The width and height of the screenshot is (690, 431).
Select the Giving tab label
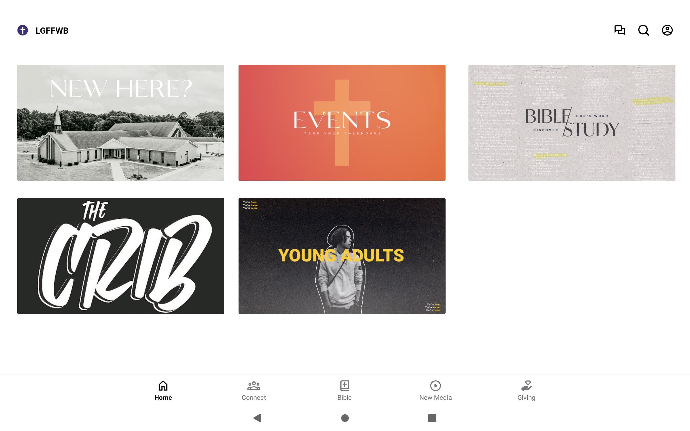[526, 398]
